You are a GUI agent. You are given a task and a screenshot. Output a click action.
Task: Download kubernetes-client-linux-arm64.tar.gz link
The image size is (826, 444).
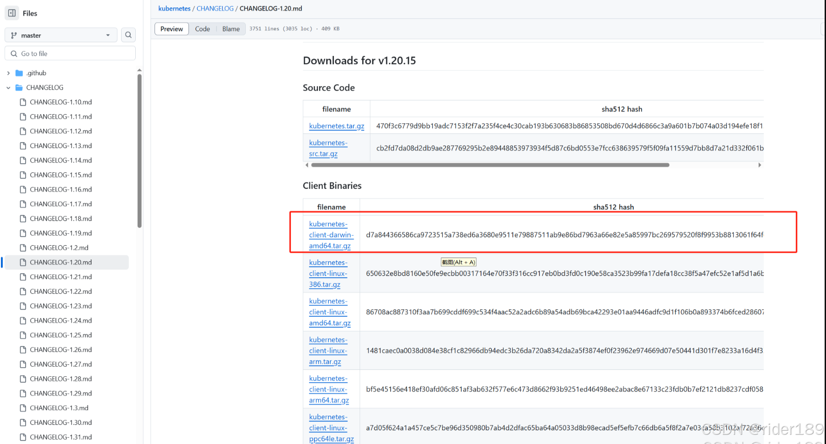[x=329, y=389]
